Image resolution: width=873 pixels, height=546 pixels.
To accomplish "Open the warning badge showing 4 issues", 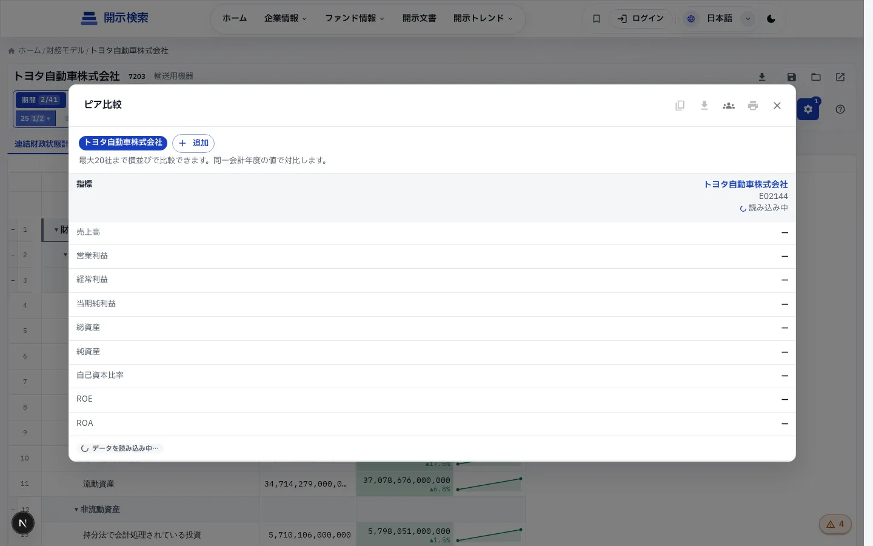I will pos(835,524).
